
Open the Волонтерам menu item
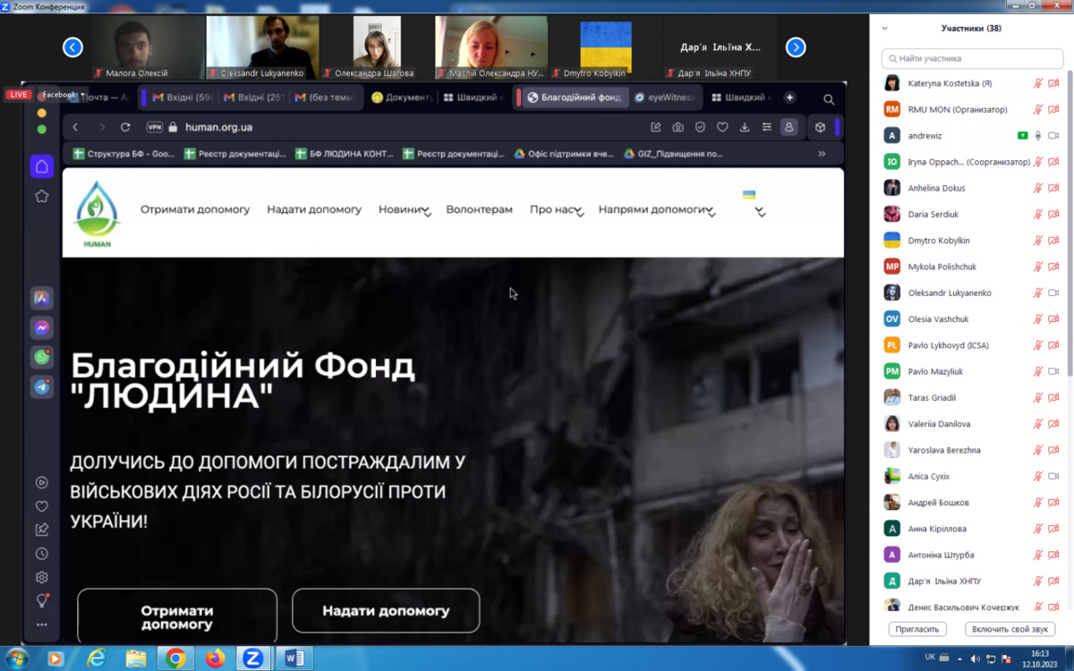coord(479,209)
